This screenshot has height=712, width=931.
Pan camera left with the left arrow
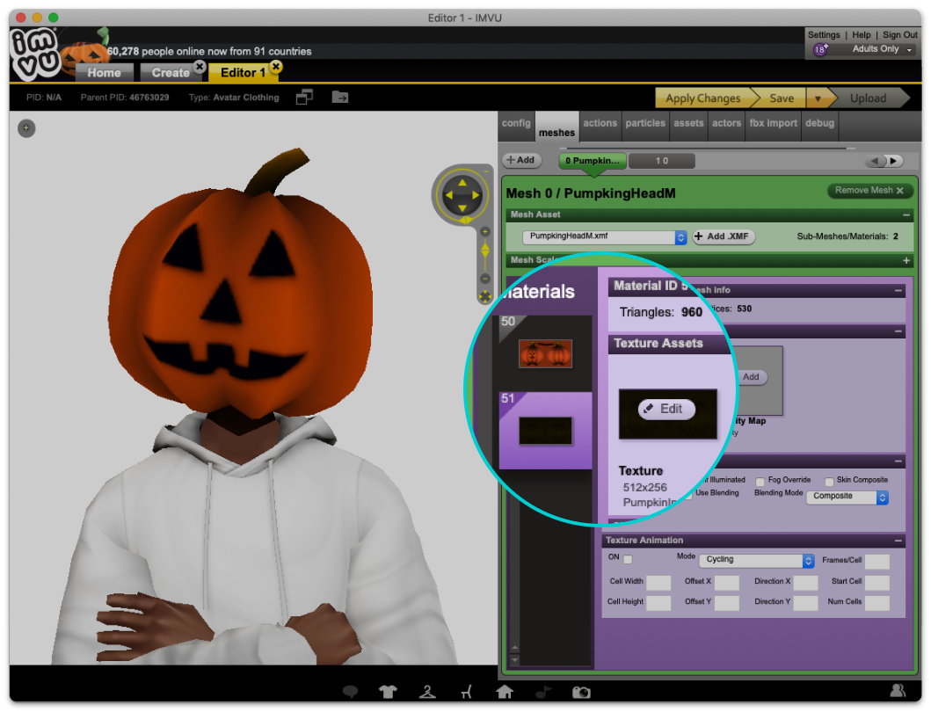tap(449, 195)
